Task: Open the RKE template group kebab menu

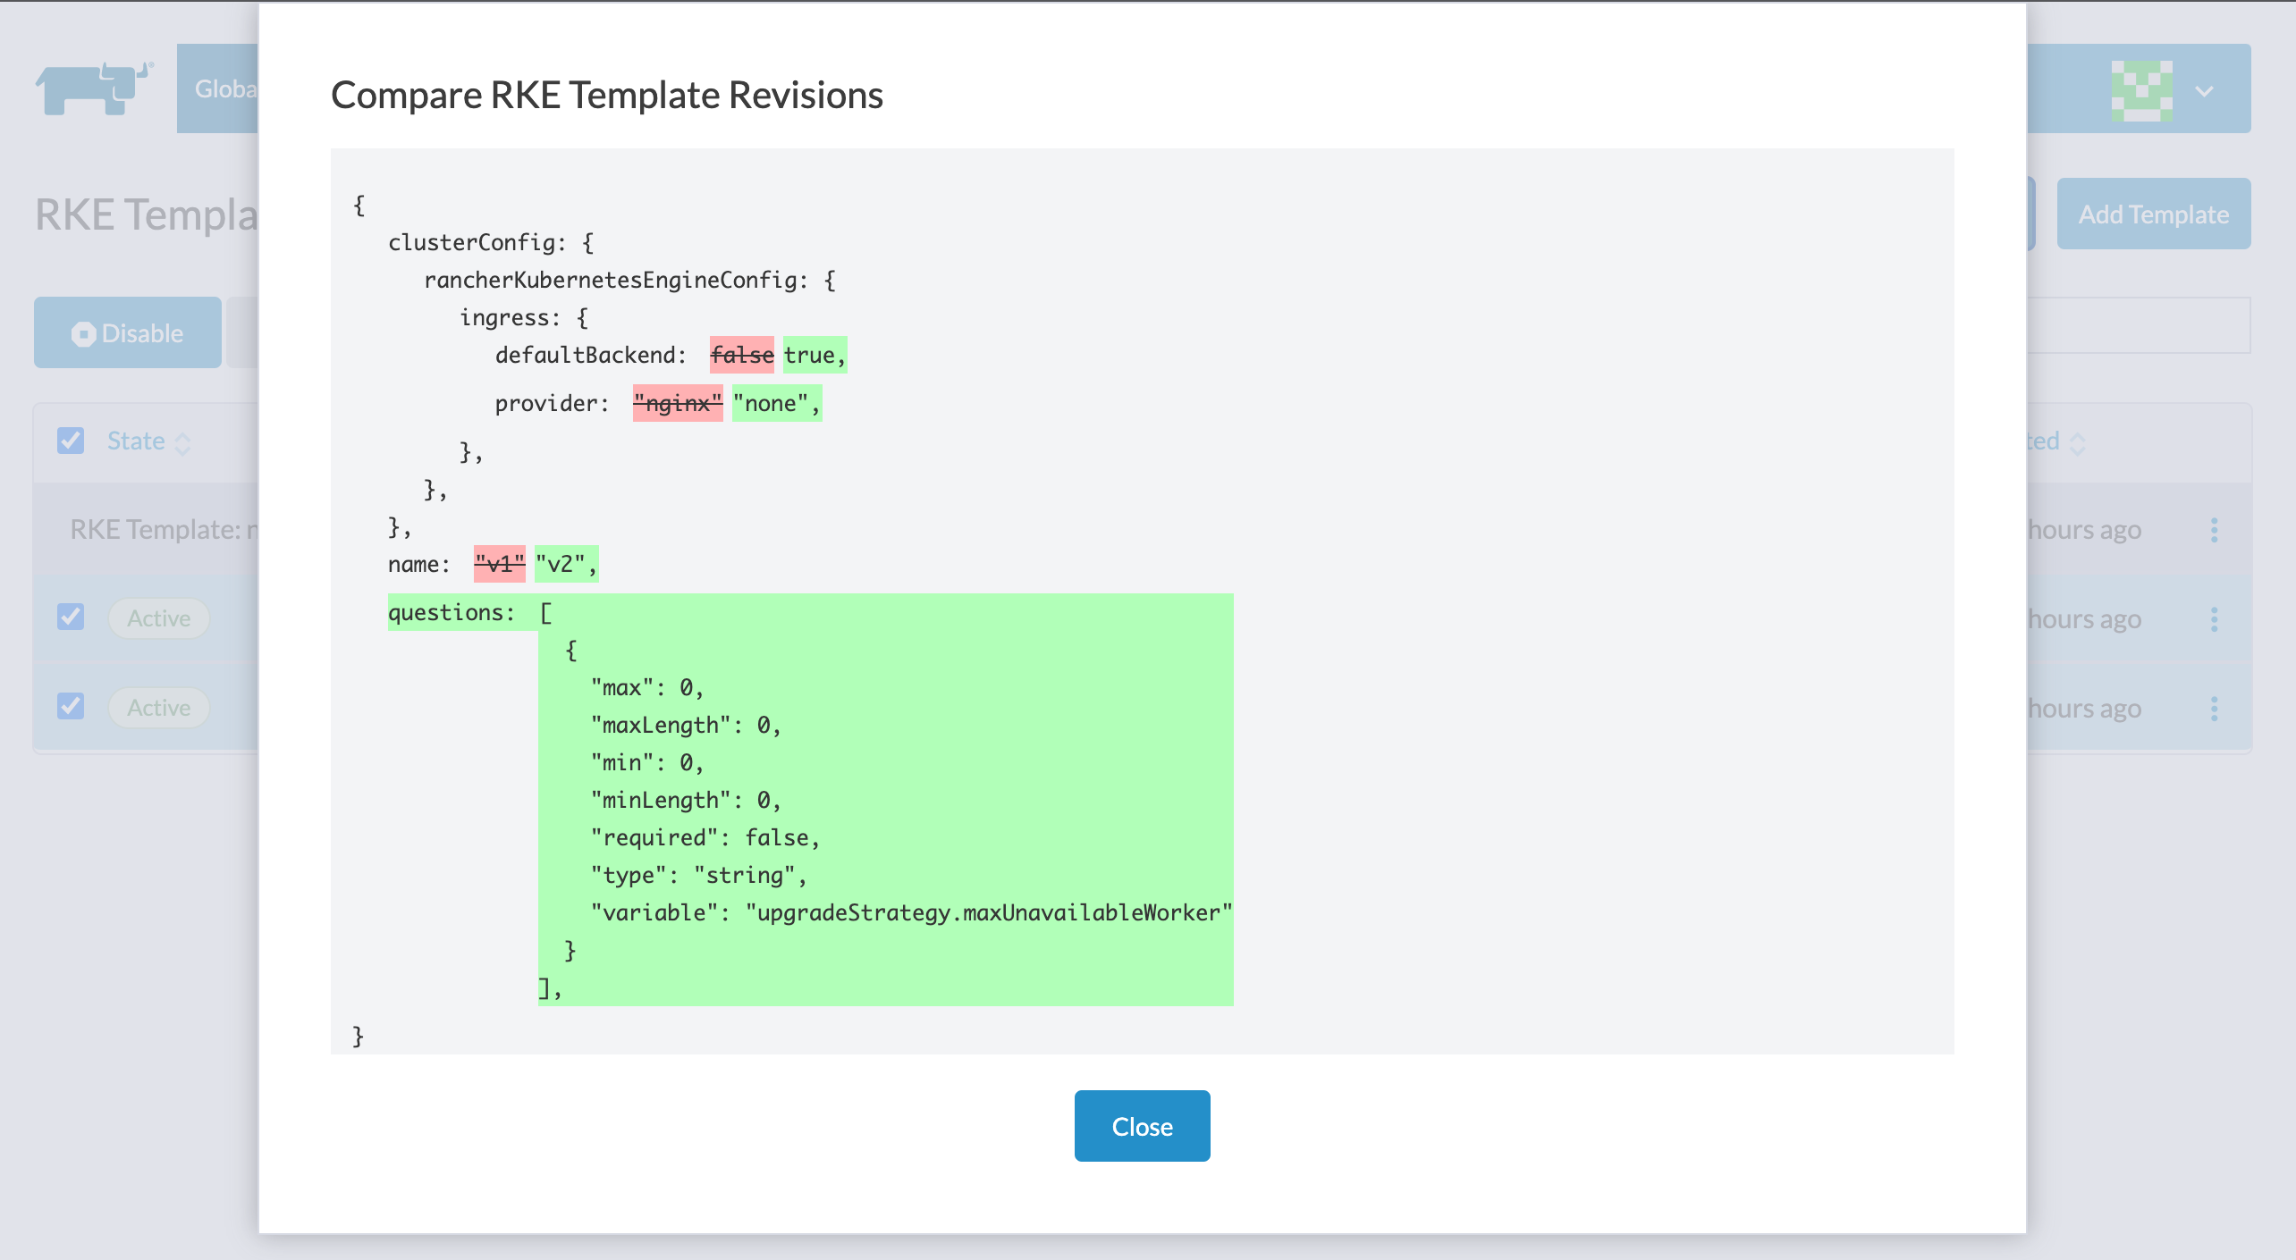Action: pos(2214,530)
